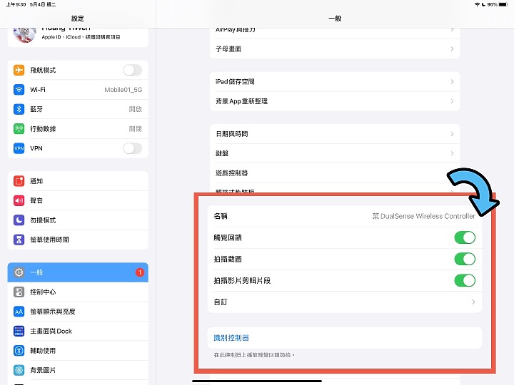Tap the Do Not Disturb moon icon
The image size is (514, 385).
pos(19,220)
